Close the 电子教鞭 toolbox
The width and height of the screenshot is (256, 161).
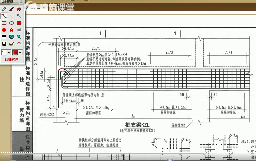[21, 2]
